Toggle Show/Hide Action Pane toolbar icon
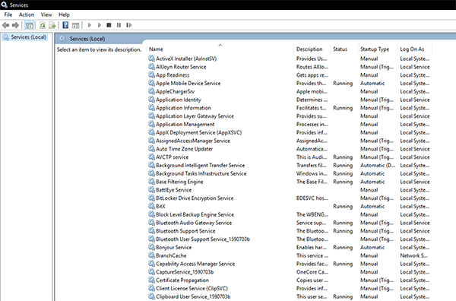Screen dimensions: 456x301 point(75,26)
